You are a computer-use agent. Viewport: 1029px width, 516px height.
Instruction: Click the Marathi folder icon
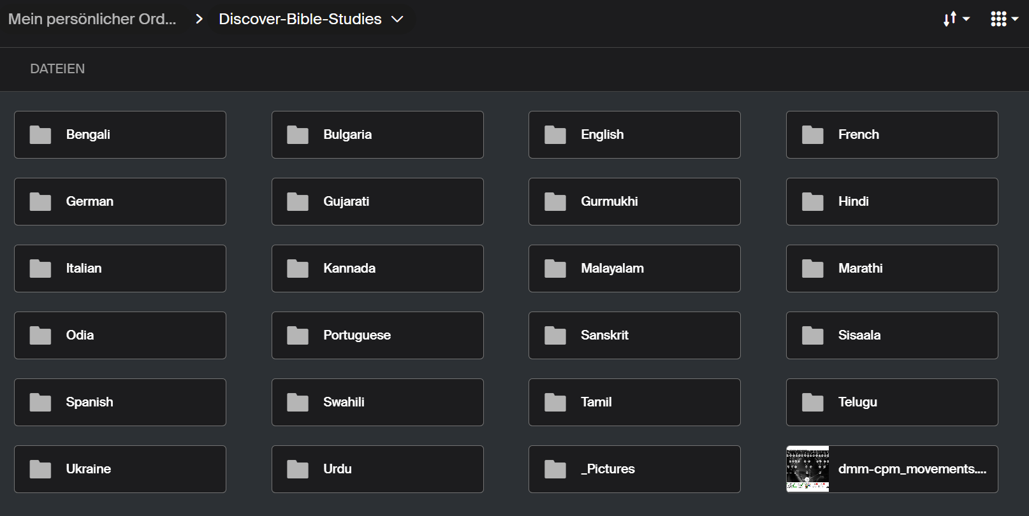[x=813, y=268]
